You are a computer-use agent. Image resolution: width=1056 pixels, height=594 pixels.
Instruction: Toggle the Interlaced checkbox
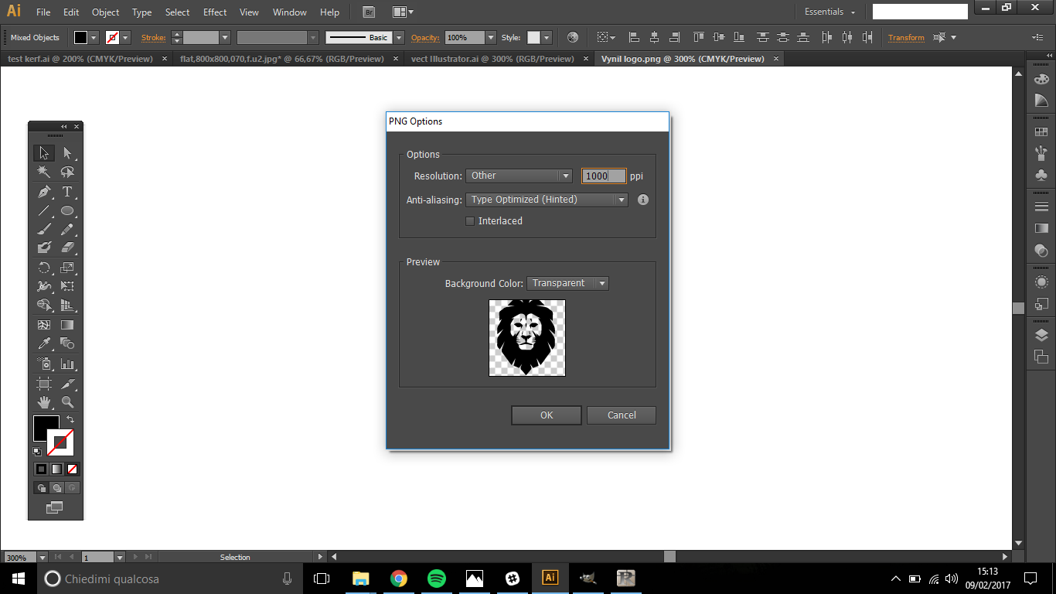pos(470,221)
